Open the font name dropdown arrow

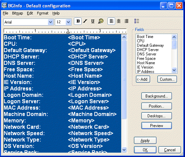(51, 22)
